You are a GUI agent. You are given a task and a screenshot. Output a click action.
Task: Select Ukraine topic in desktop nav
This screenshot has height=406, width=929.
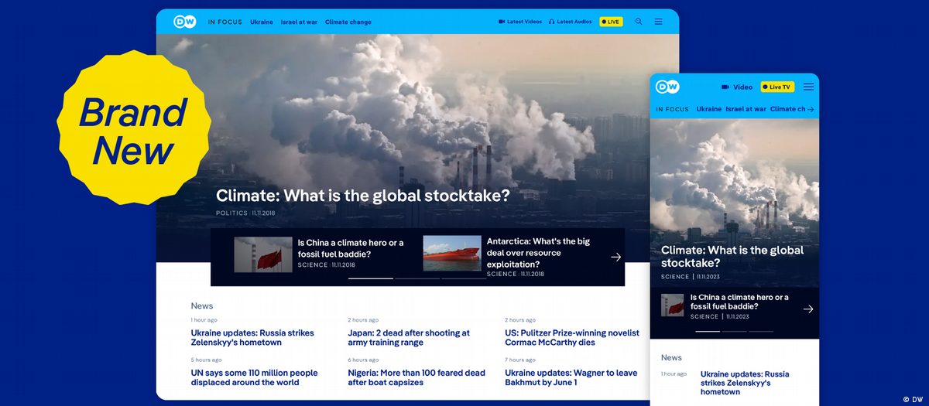click(262, 22)
